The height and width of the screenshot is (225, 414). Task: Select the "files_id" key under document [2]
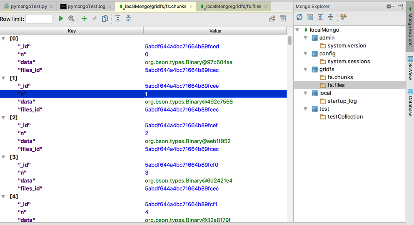point(30,149)
